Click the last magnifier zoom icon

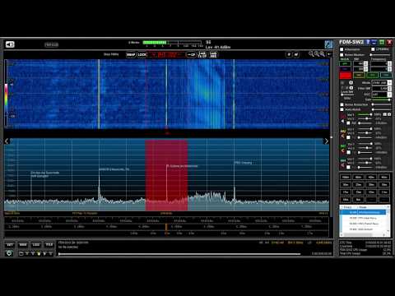[x=323, y=54]
